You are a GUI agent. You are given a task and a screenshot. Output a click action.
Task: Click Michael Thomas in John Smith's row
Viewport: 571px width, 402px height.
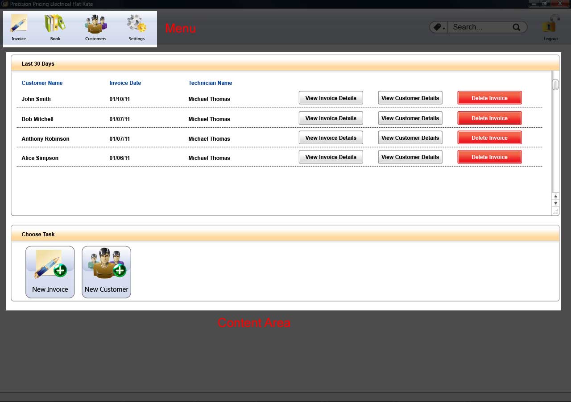click(209, 99)
